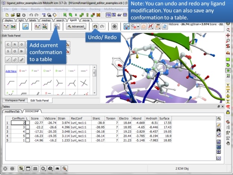The height and width of the screenshot is (175, 233).
Task: Select the ConfNum cell in row 1
Action: (18, 122)
